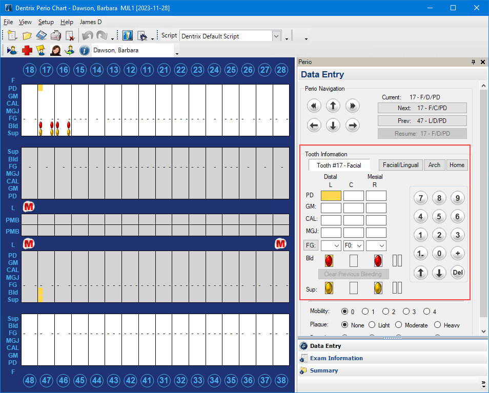Screen dimensions: 489x393
Task: Select Heavy plaque radio button
Action: pos(437,325)
